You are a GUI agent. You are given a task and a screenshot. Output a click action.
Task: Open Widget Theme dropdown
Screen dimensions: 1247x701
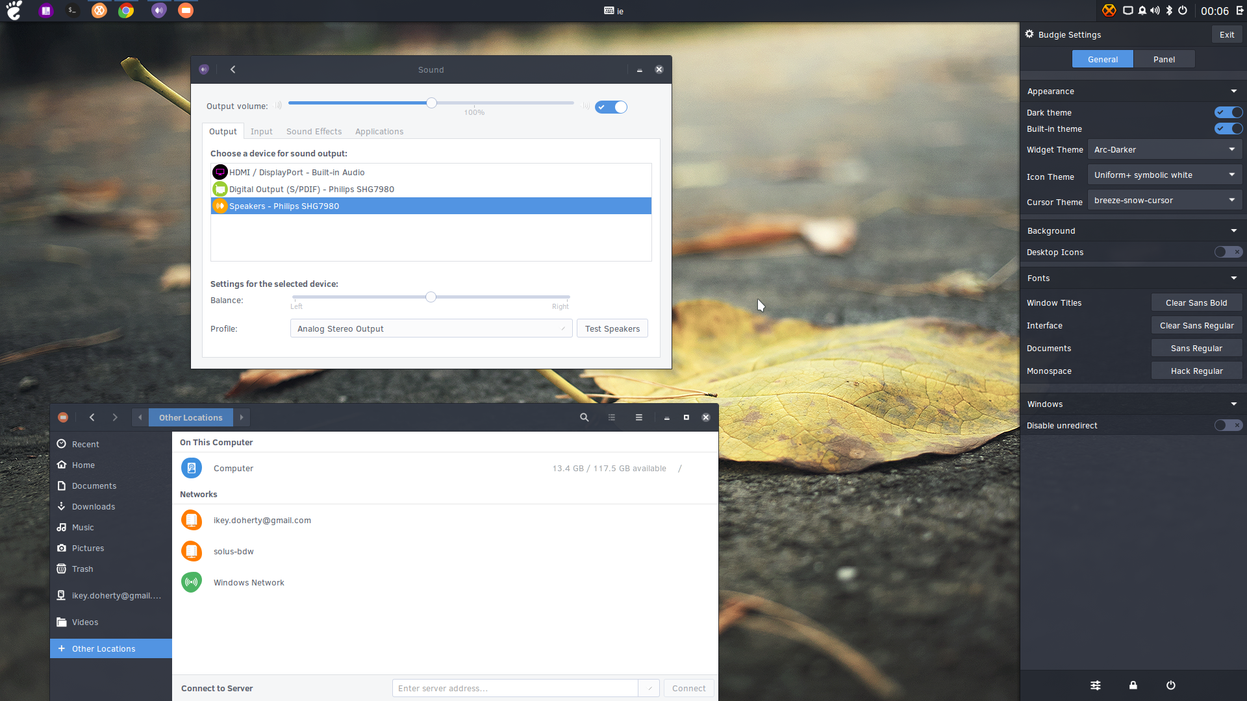point(1165,149)
